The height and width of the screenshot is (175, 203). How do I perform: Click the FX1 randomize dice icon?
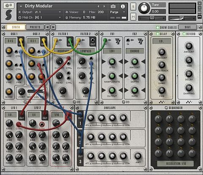pos(118,41)
